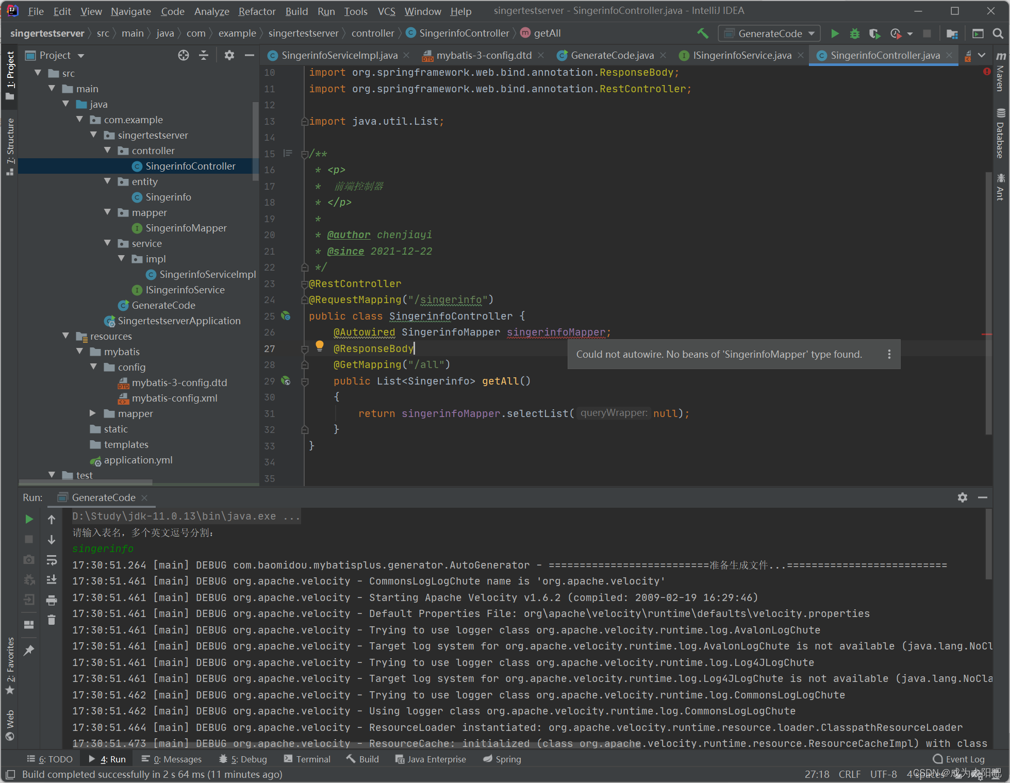The height and width of the screenshot is (783, 1010).
Task: Open the Refactor menu
Action: point(257,11)
